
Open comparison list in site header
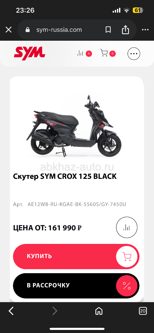click(85, 53)
